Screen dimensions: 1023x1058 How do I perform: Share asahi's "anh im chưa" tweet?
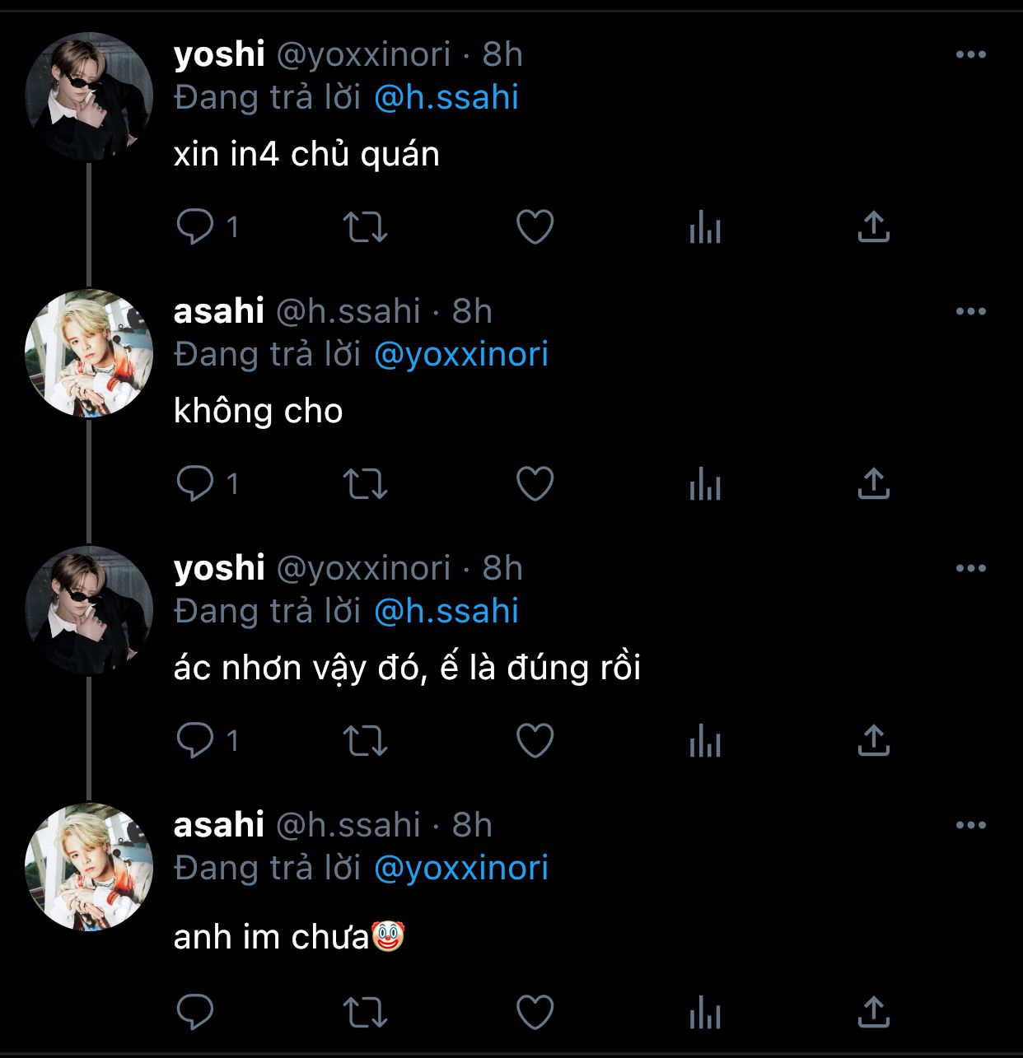click(874, 1012)
